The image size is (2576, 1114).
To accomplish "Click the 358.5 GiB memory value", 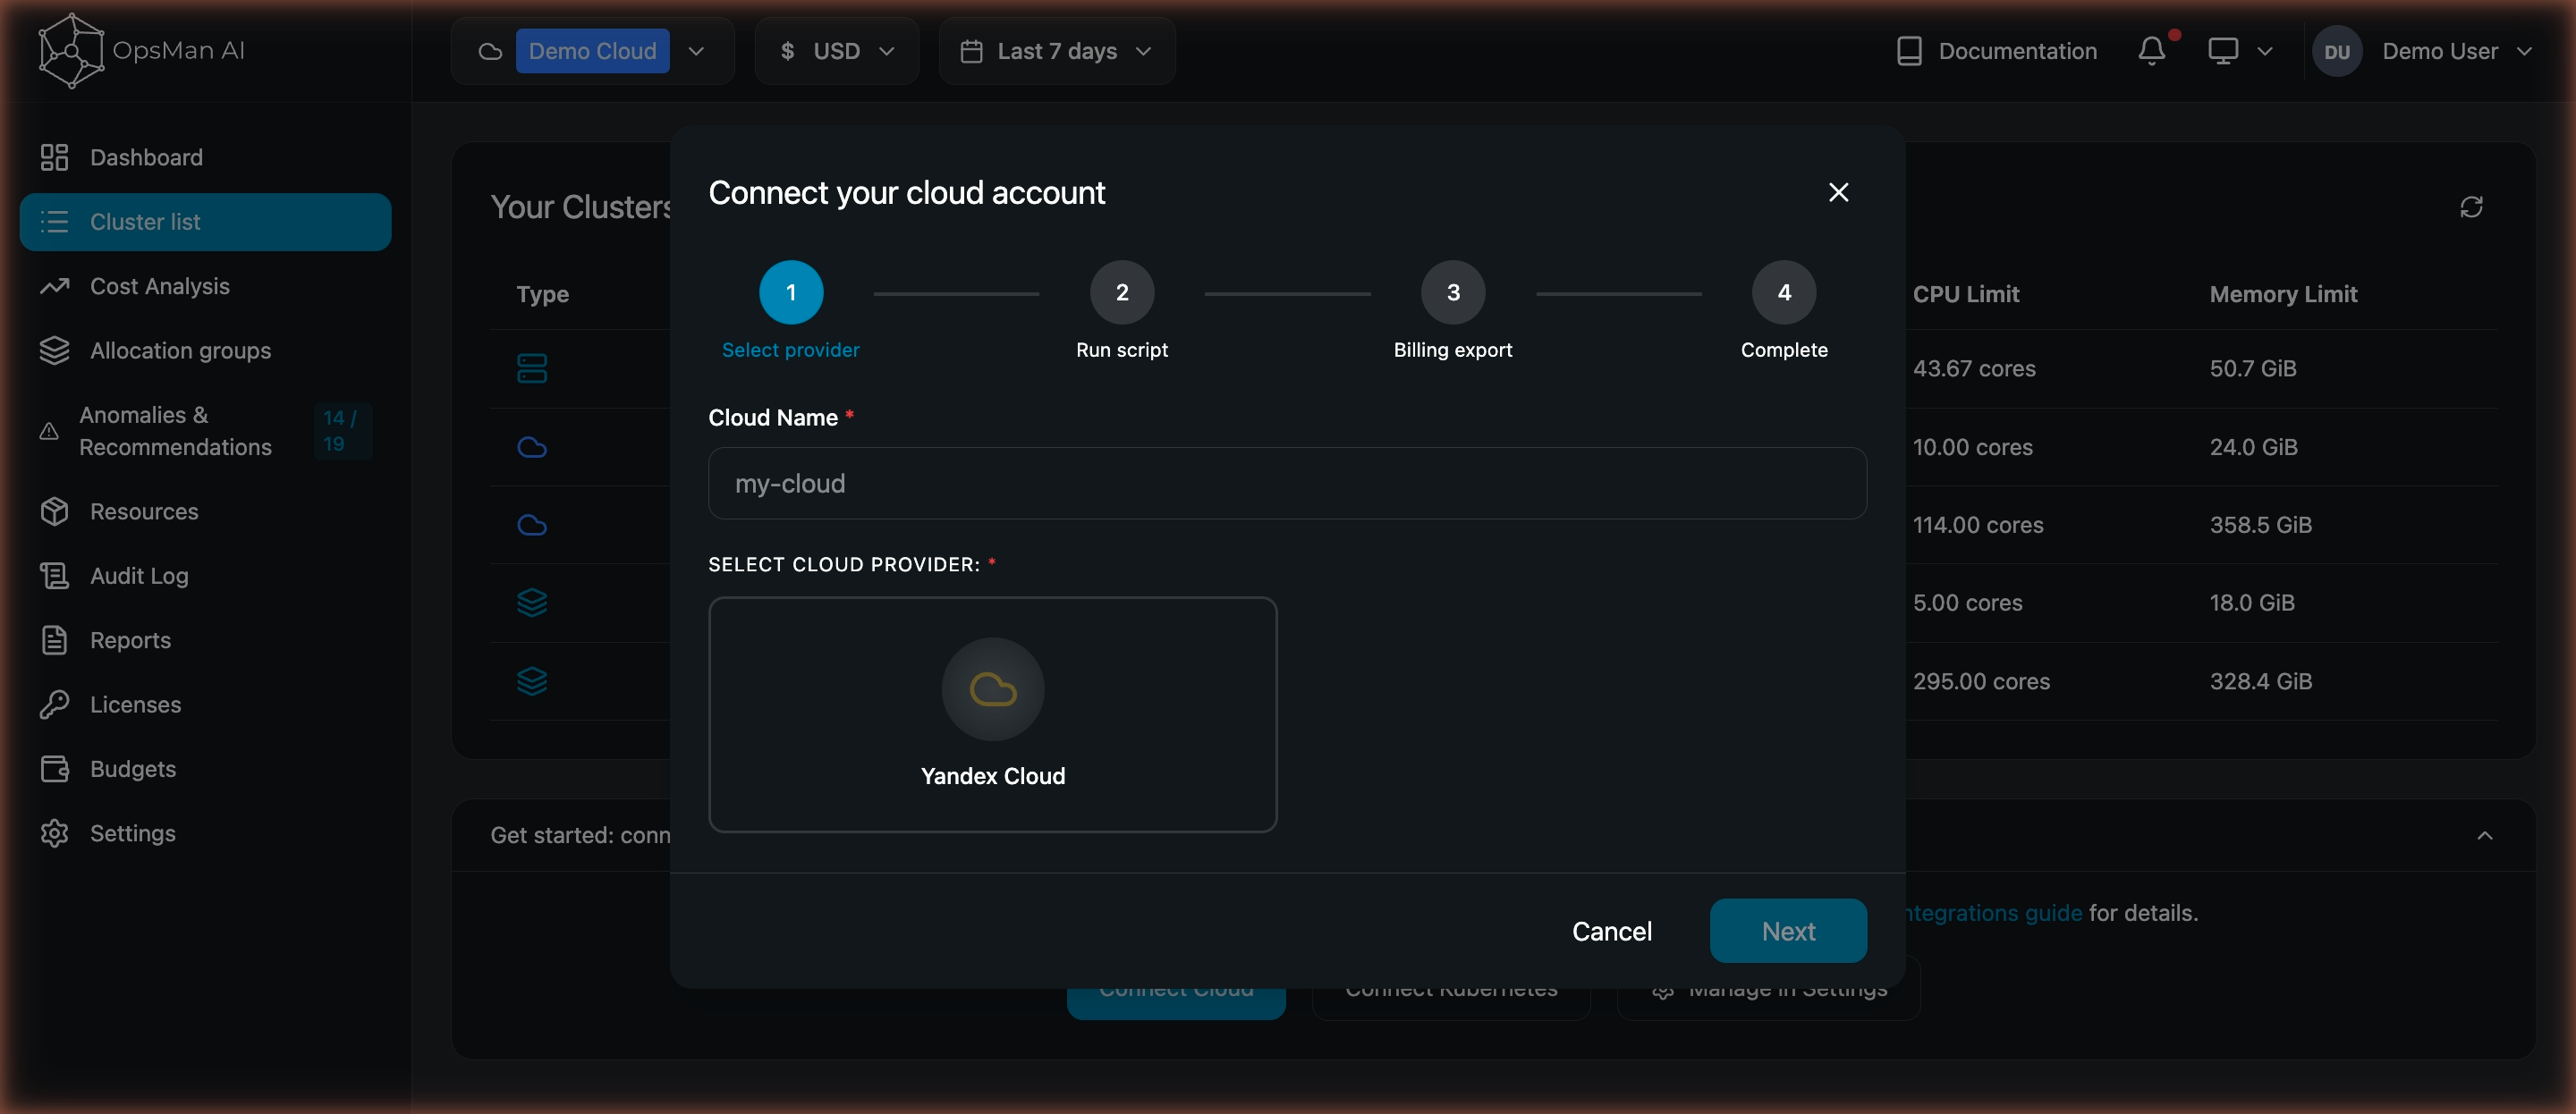I will (2260, 524).
